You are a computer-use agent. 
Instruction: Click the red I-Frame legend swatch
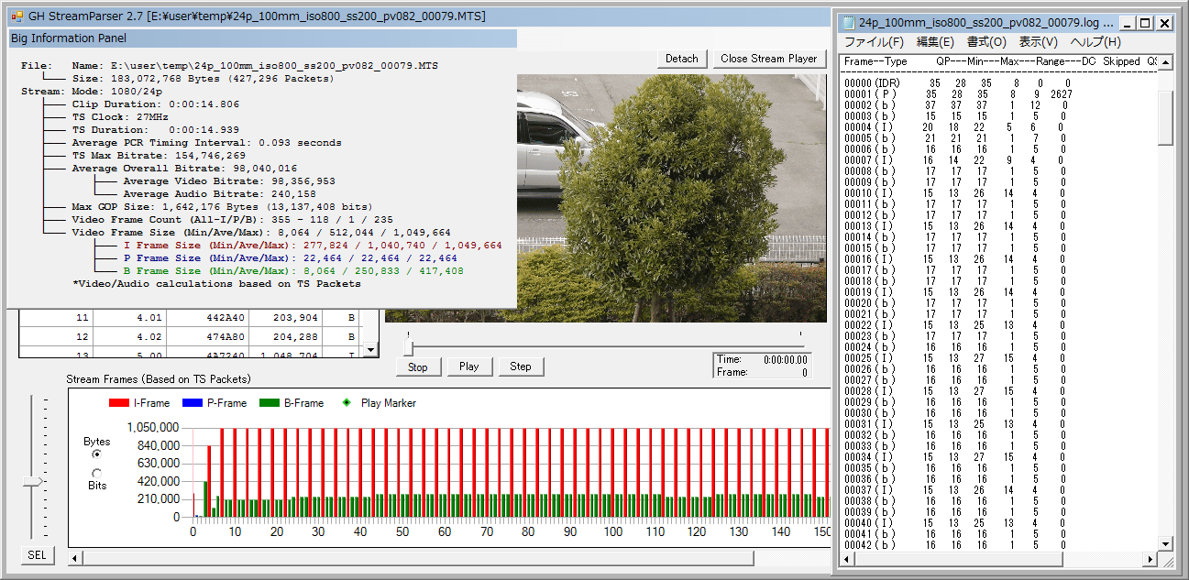119,403
